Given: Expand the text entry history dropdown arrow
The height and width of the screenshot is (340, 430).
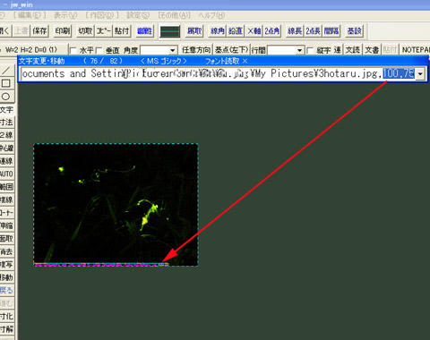Looking at the screenshot, I should (420, 73).
